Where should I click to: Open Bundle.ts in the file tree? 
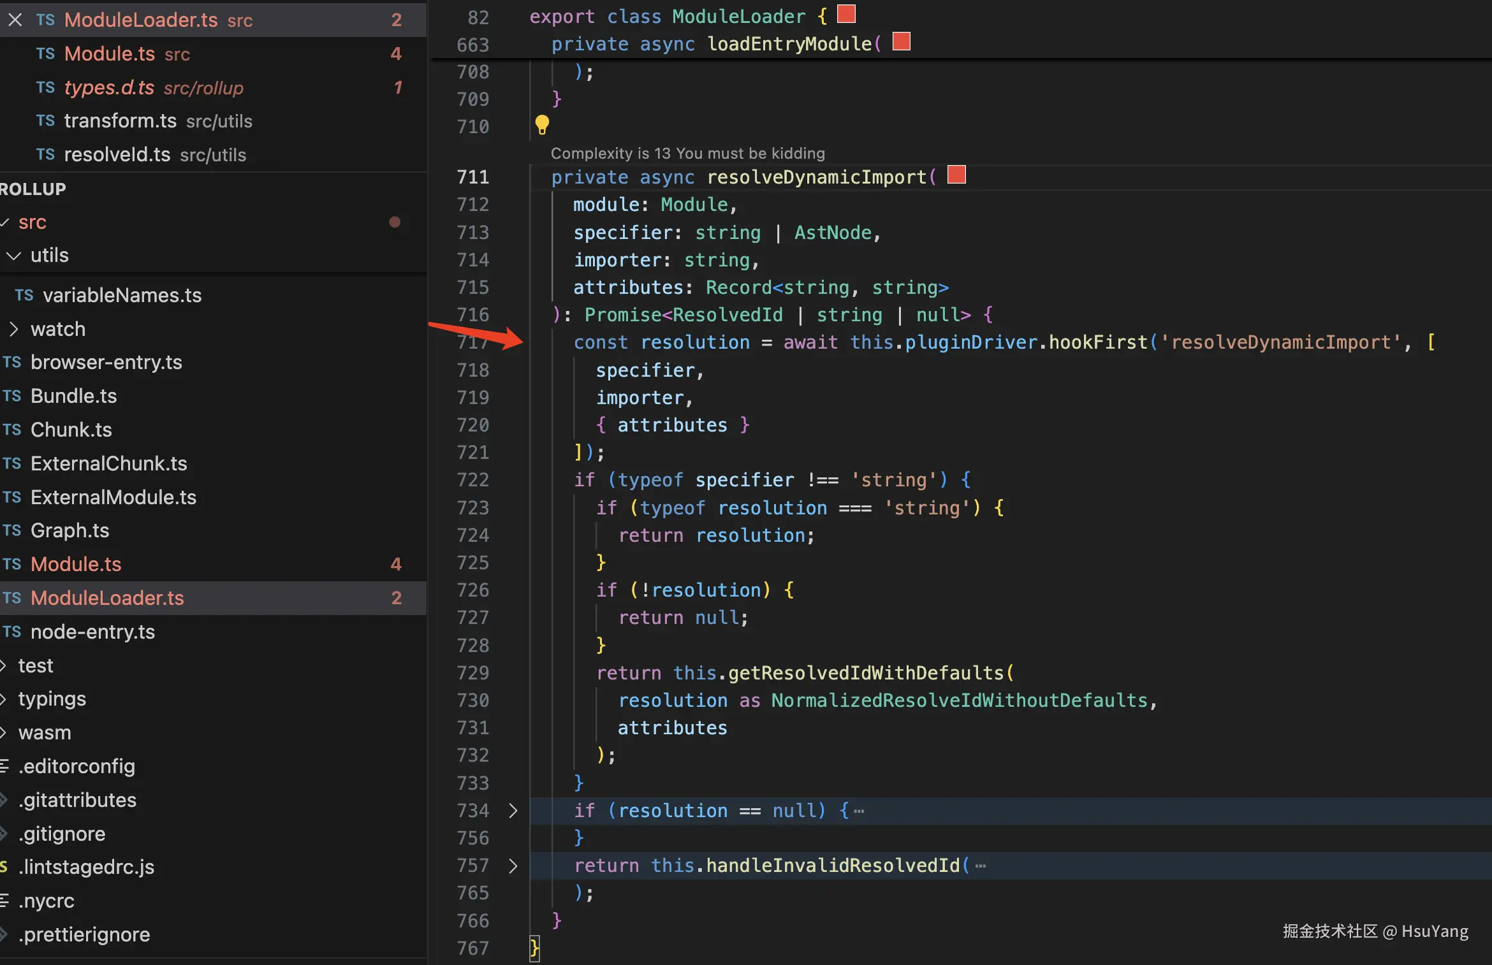73,396
